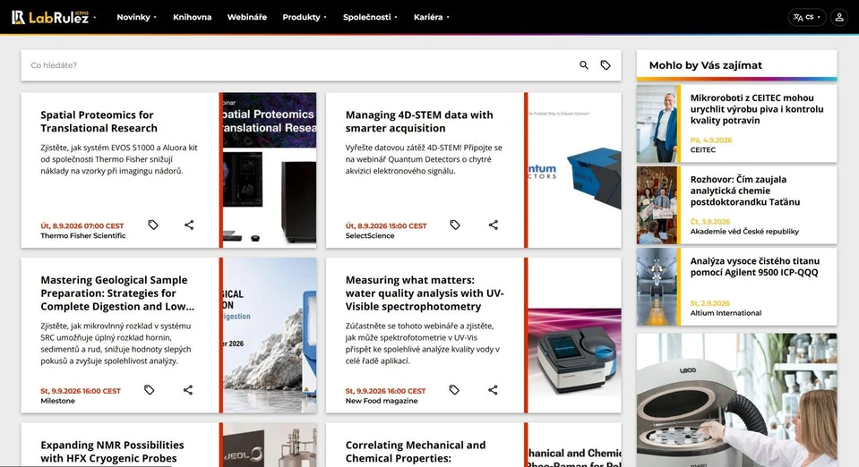Screen dimensions: 859x467
Task: Click New Food magazine organizer name
Action: tap(382, 401)
